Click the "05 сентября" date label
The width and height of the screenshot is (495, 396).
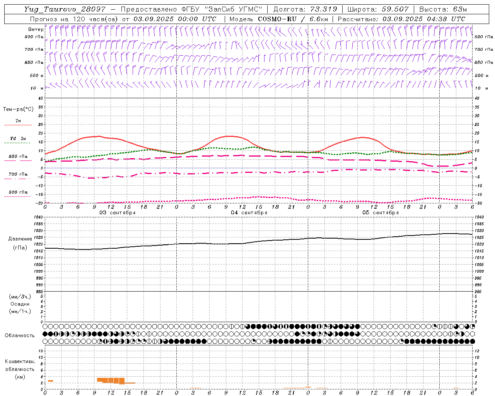tap(381, 213)
